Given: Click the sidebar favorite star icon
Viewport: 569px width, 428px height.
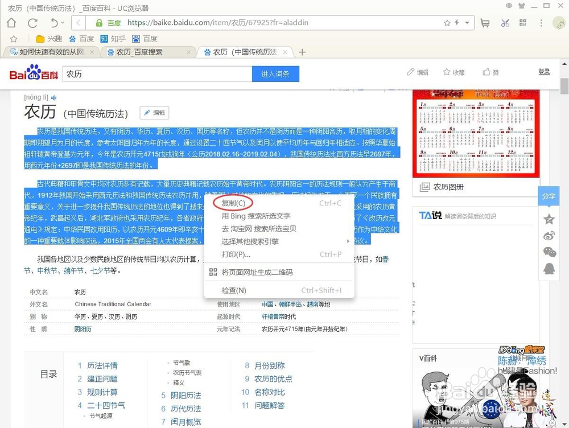Looking at the screenshot, I should tap(549, 219).
